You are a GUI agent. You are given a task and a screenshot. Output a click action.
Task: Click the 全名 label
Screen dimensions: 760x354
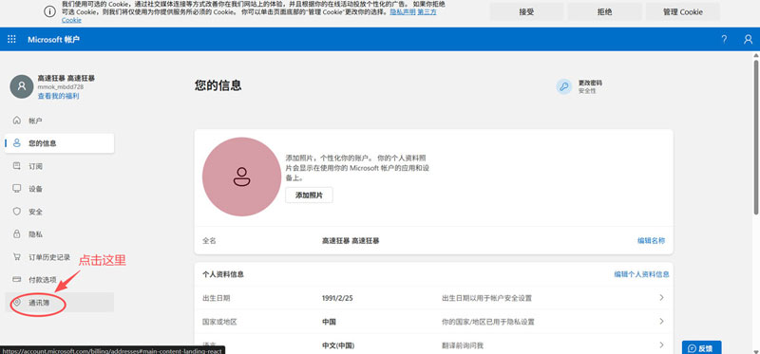tap(209, 240)
